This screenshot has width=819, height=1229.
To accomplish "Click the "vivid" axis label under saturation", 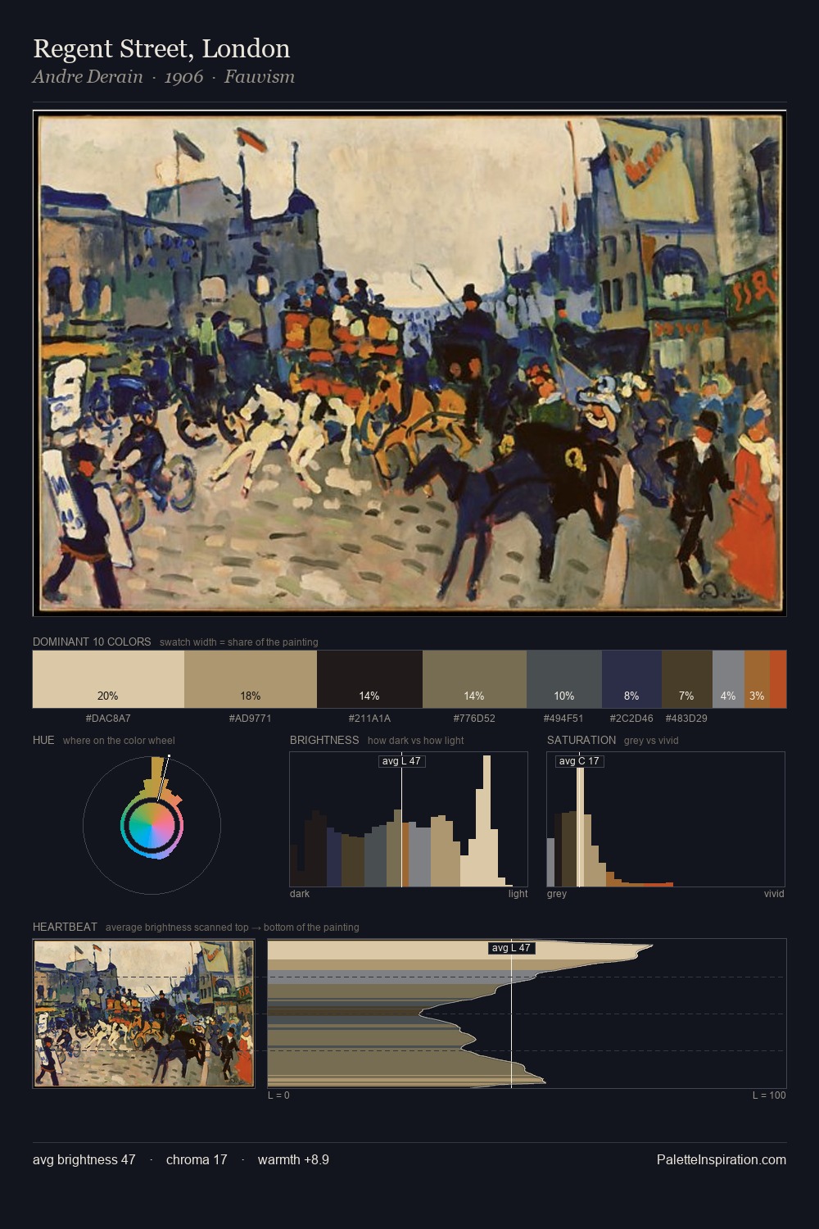I will pyautogui.click(x=774, y=894).
